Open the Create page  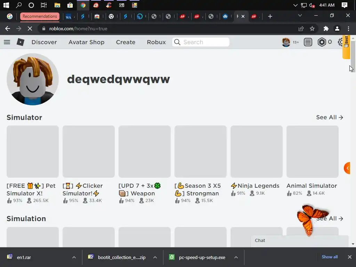126,42
